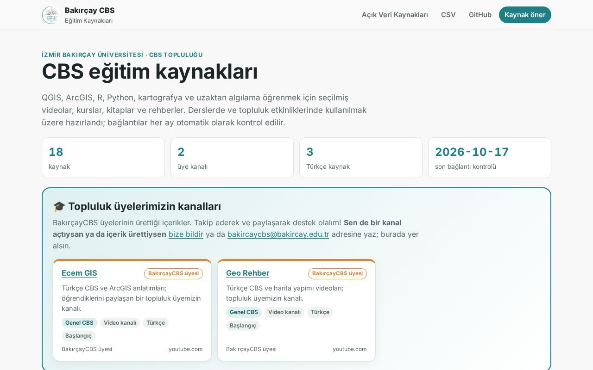Select Türkçe tag on Ecem GIS card
The width and height of the screenshot is (593, 370).
(x=156, y=323)
